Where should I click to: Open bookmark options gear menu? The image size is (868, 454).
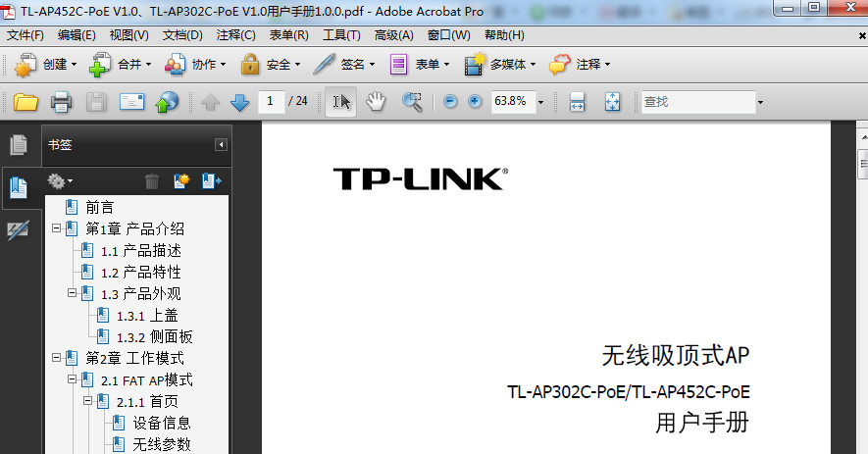coord(60,181)
